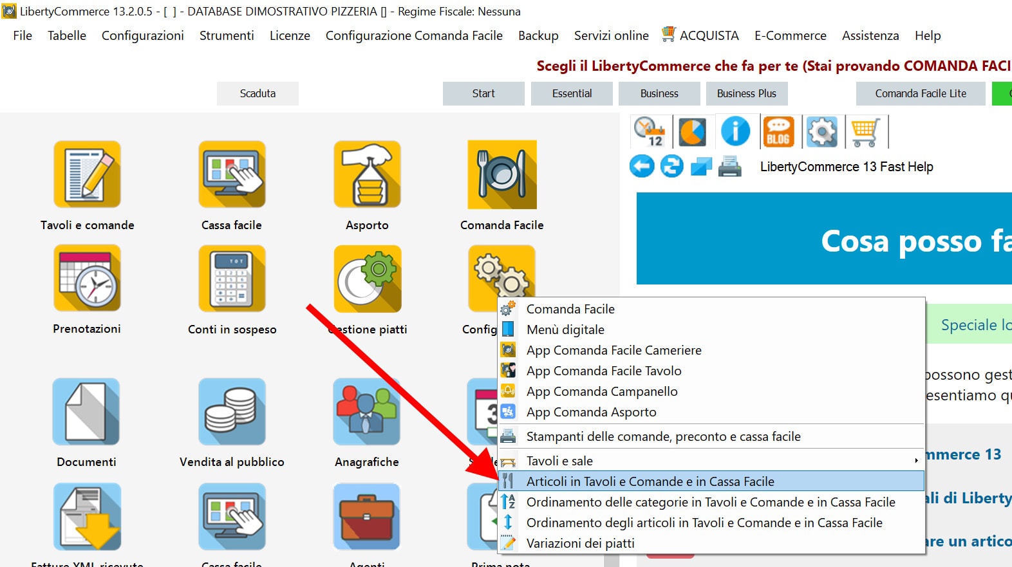The height and width of the screenshot is (567, 1012).
Task: Select Articoli in Tavoli e Comande entry
Action: point(711,481)
